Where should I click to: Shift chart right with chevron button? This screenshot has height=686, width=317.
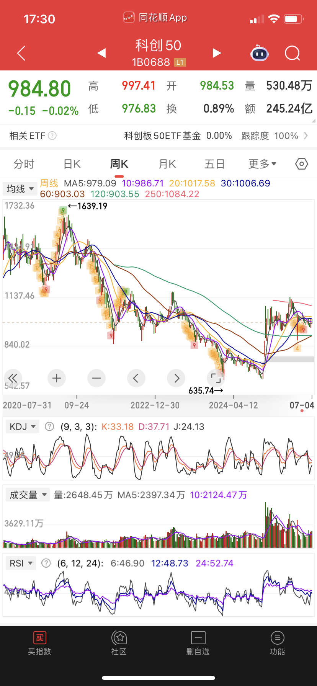(176, 378)
